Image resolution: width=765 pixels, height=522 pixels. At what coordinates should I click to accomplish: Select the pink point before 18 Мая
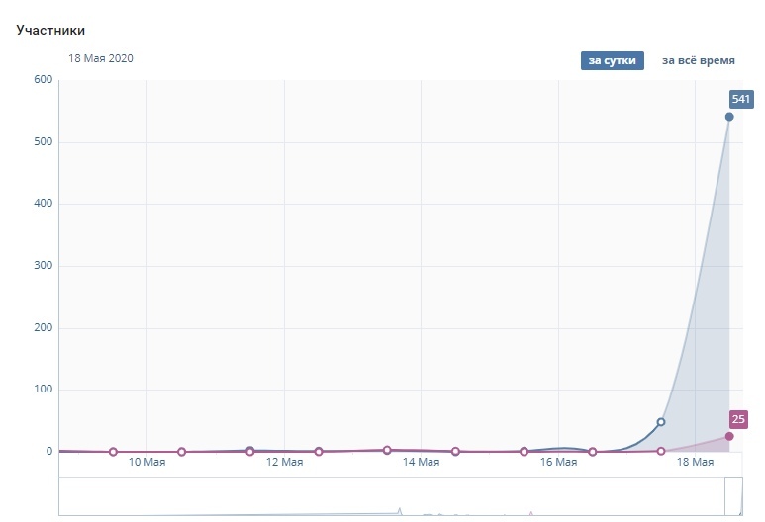point(661,452)
